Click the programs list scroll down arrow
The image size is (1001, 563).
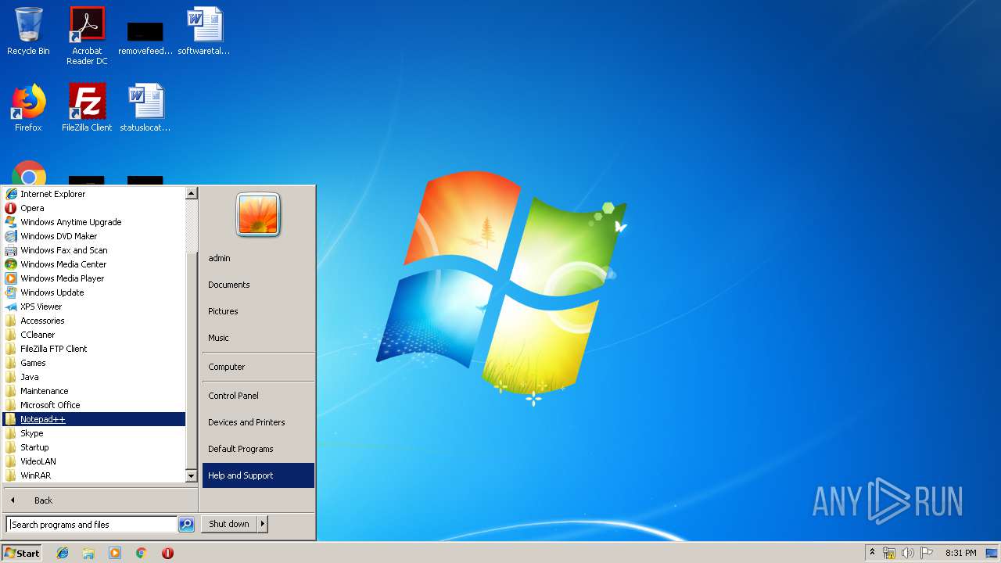(192, 475)
